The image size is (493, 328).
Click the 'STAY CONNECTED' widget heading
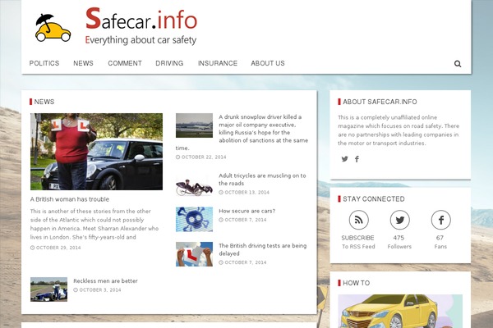click(x=374, y=199)
